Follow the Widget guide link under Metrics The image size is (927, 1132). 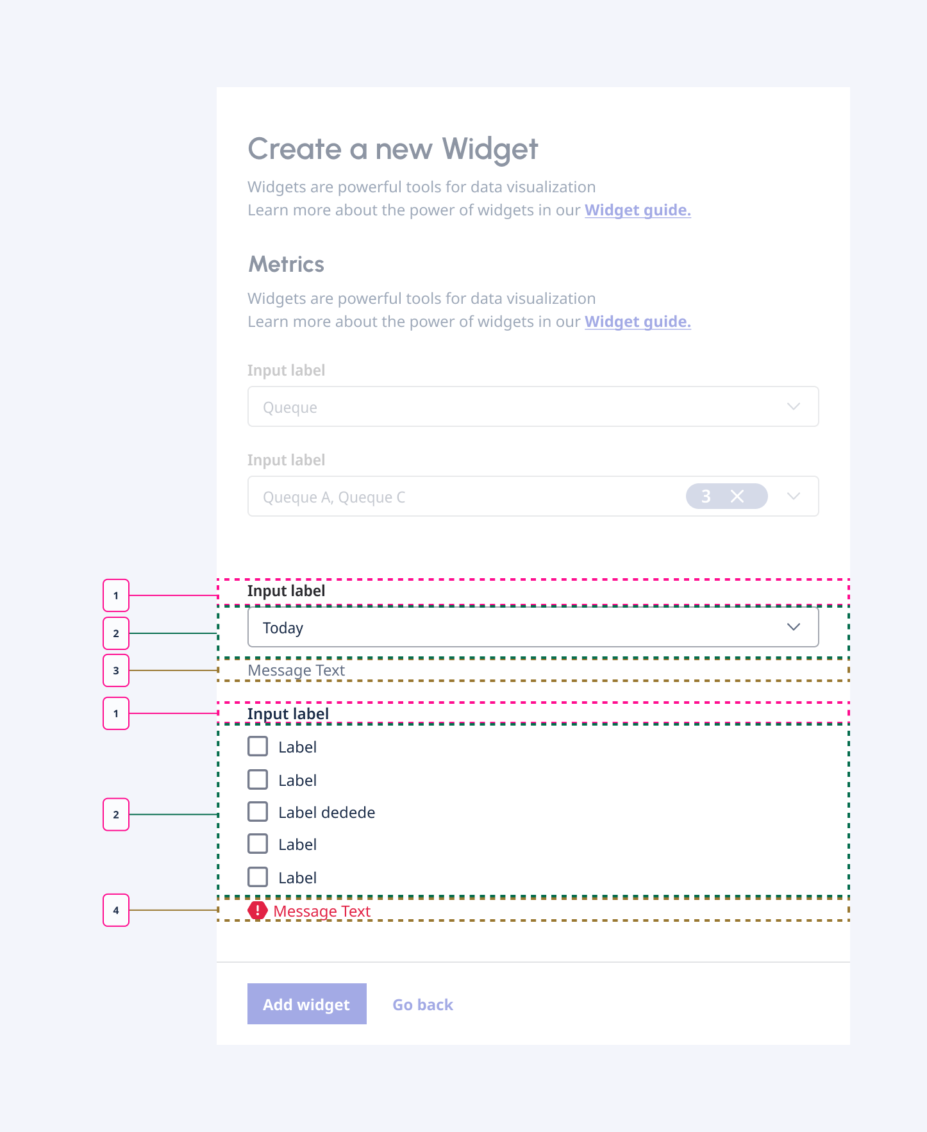637,322
